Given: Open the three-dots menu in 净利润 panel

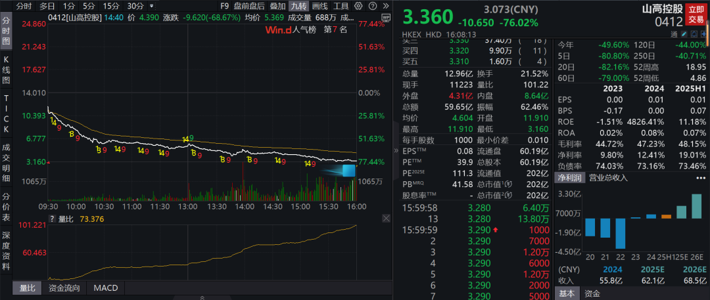Looking at the screenshot, I should (x=701, y=178).
